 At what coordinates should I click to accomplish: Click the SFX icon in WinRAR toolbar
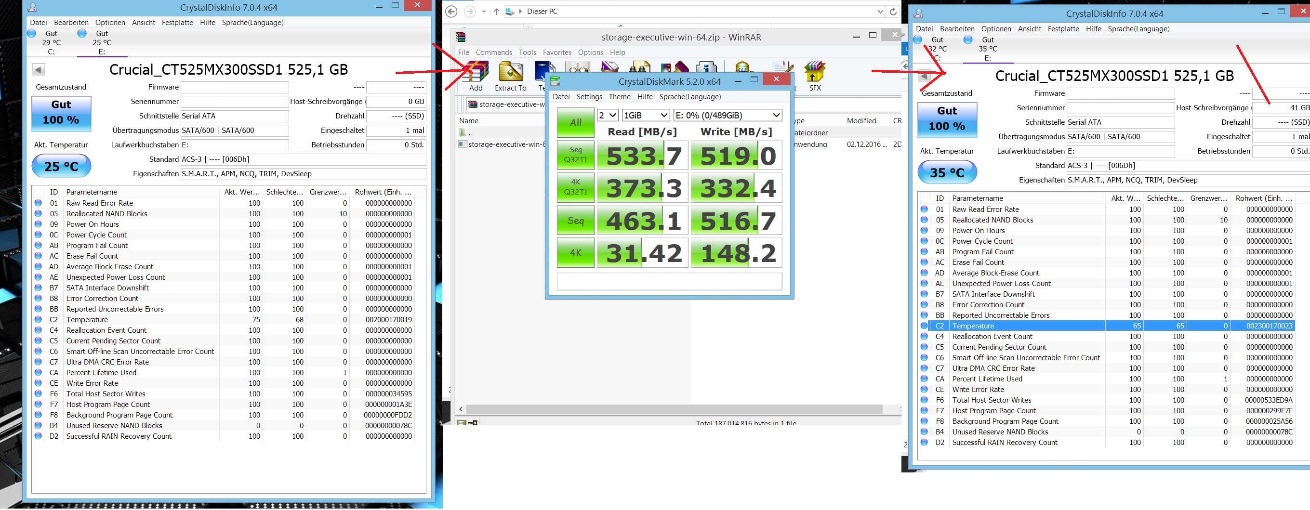pyautogui.click(x=815, y=72)
